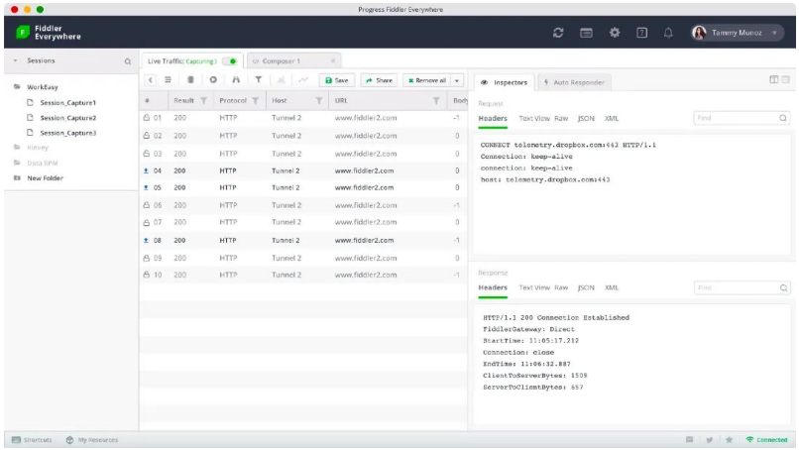Open the Result column filter
Viewport: 799px width, 450px height.
point(204,101)
